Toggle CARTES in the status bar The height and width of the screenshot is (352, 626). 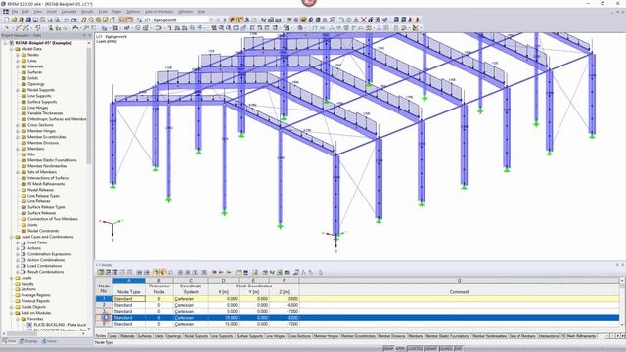[x=415, y=349]
